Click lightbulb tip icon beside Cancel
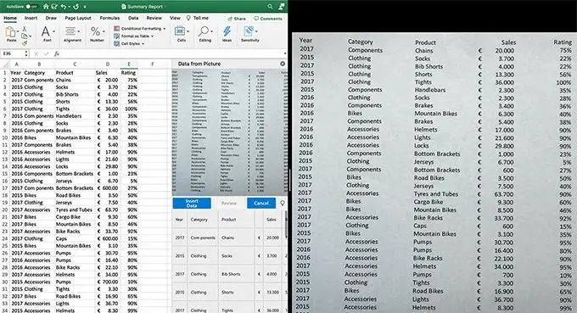 [x=283, y=203]
